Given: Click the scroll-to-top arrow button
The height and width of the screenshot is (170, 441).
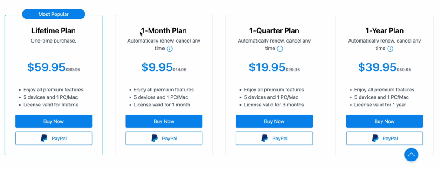Looking at the screenshot, I should click(x=411, y=155).
